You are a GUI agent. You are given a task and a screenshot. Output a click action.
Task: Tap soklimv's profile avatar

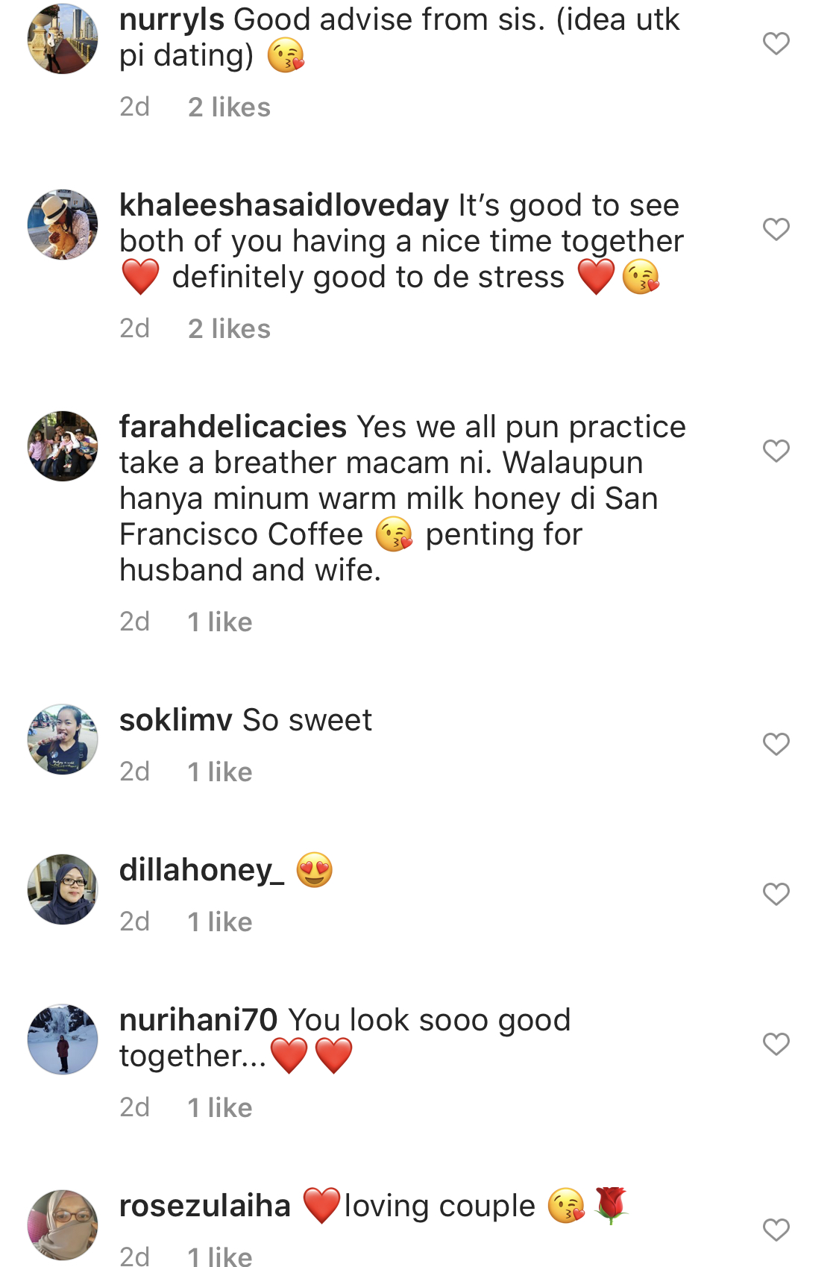pos(63,739)
